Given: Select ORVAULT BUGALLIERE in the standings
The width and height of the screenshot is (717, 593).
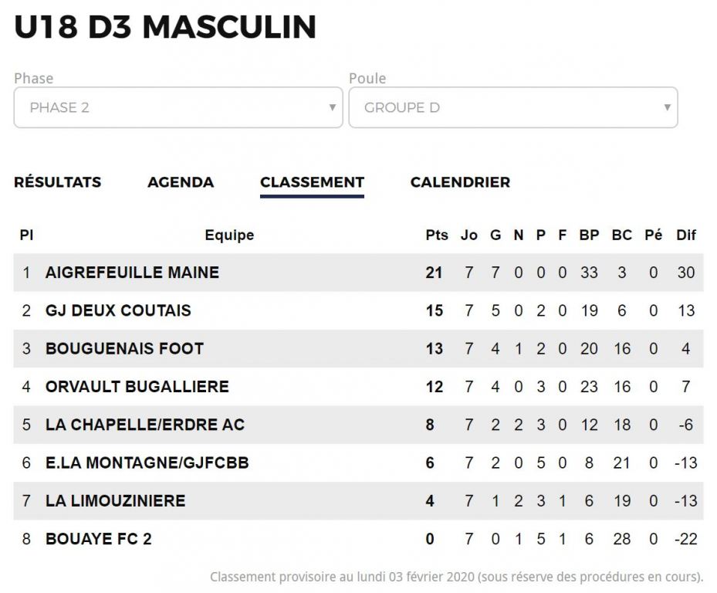Looking at the screenshot, I should tap(137, 387).
